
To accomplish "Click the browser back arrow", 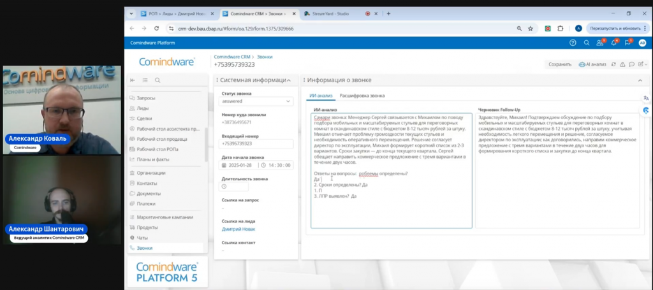I will click(132, 28).
